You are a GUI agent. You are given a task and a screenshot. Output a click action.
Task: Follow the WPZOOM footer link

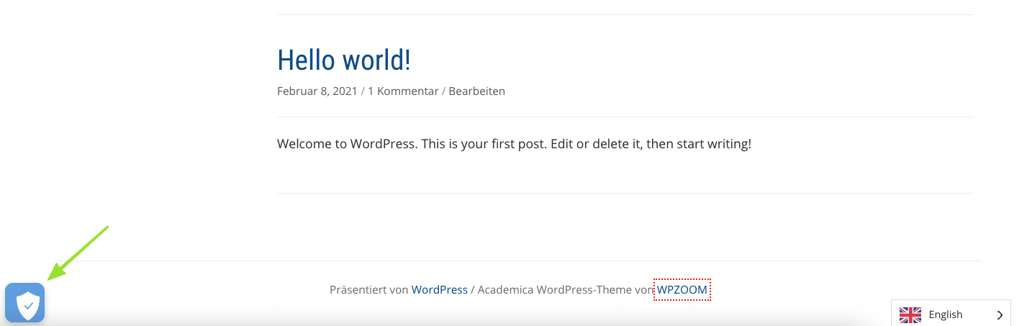[682, 290]
